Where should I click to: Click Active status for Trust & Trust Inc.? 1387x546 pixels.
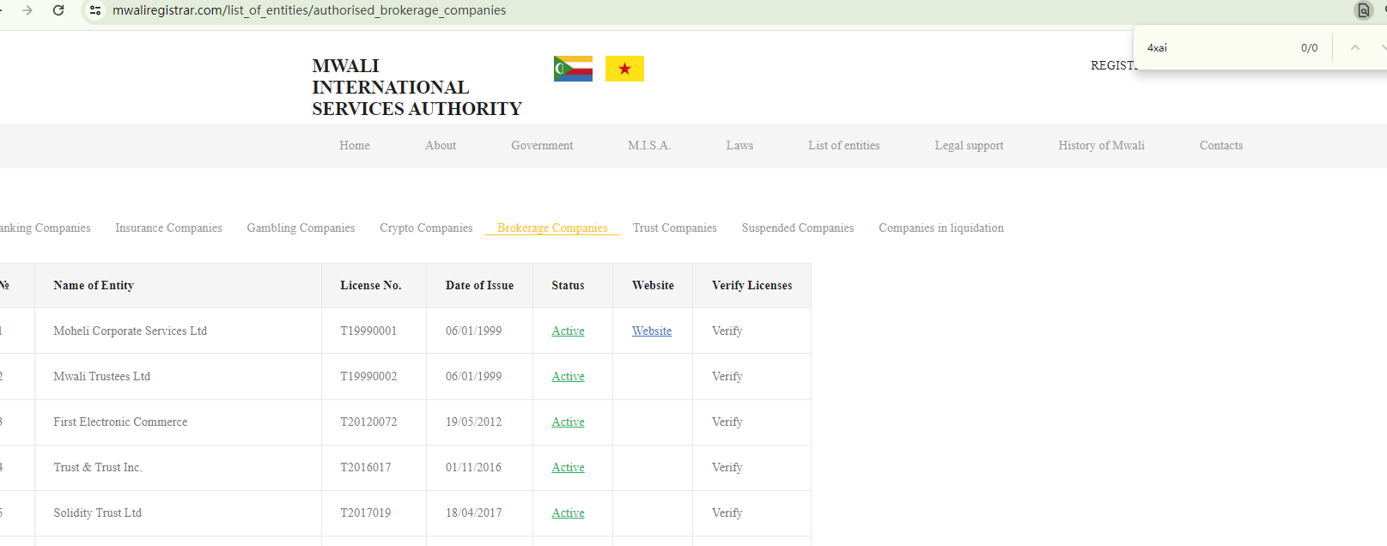(568, 468)
